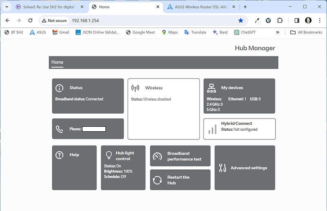The height and width of the screenshot is (211, 327).
Task: Click the Status info icon
Action: 60,88
